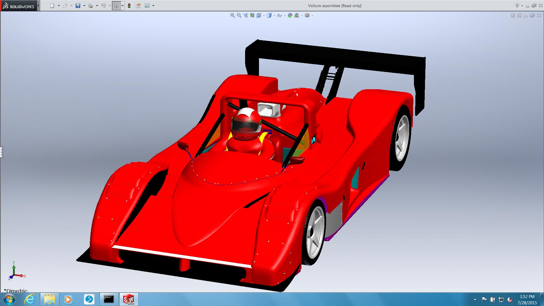544x306 pixels.
Task: Expand the SolidWorks menu flyout arrow
Action: click(39, 6)
